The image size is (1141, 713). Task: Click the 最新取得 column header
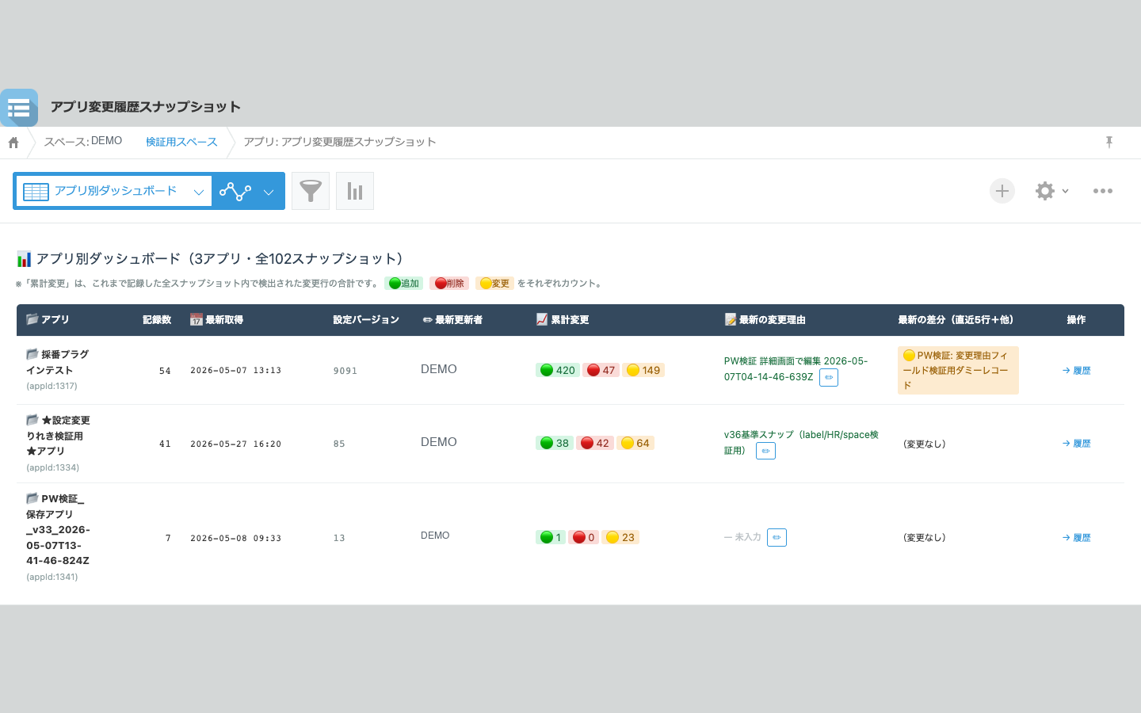pos(216,320)
